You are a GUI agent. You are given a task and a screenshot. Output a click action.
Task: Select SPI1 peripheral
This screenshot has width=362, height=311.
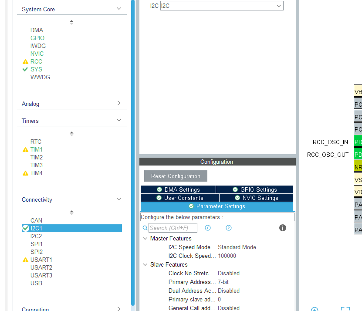click(37, 244)
